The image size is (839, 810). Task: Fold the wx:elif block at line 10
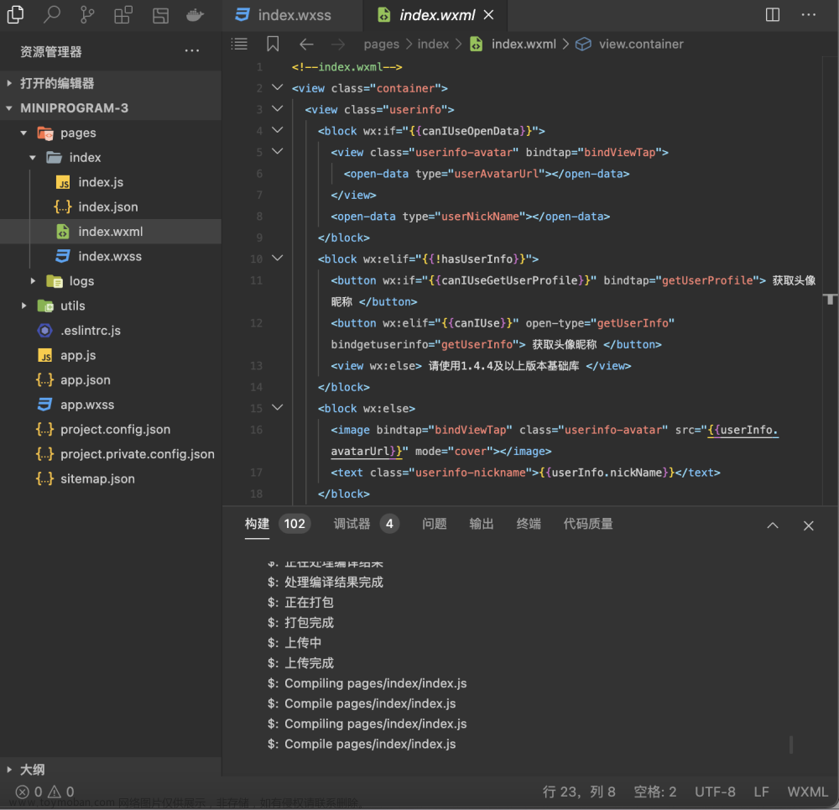[x=277, y=258]
